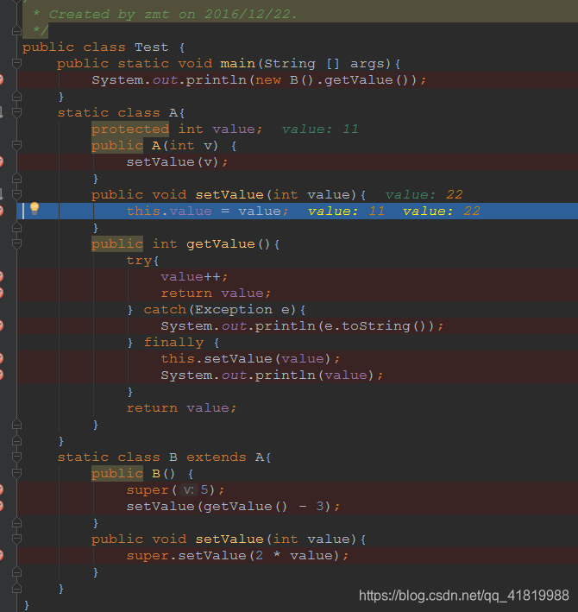The height and width of the screenshot is (612, 578).
Task: Click 'super' in super.setValue(2 * value)
Action: (148, 555)
